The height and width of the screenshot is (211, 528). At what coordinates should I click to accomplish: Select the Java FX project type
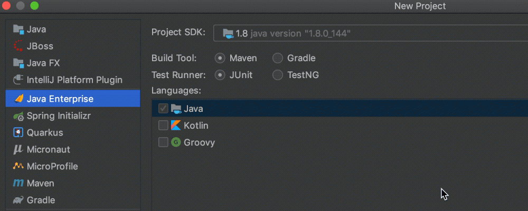73,63
